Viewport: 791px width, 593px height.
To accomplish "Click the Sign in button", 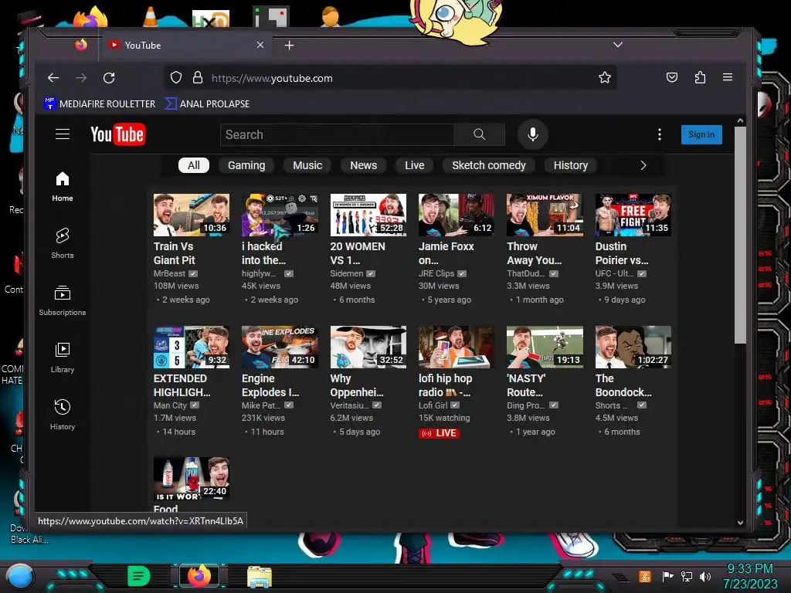I will [701, 134].
